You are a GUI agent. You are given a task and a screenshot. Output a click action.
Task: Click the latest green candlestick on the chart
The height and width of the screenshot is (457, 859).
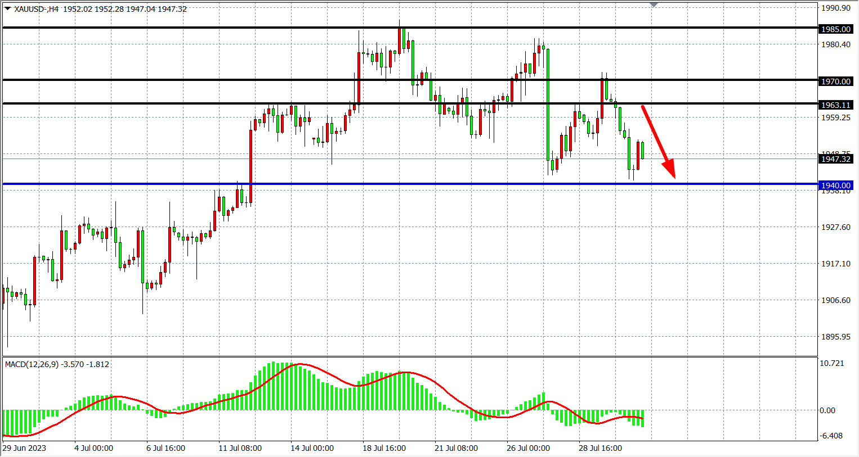[x=642, y=151]
